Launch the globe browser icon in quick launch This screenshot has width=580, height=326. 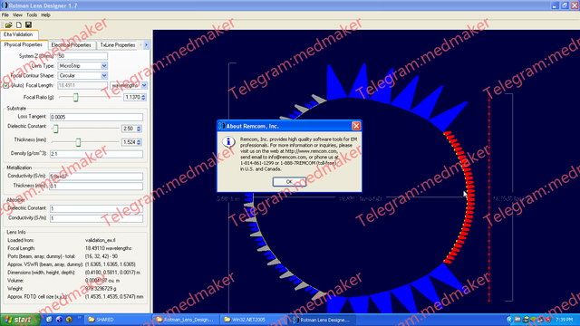[59, 320]
